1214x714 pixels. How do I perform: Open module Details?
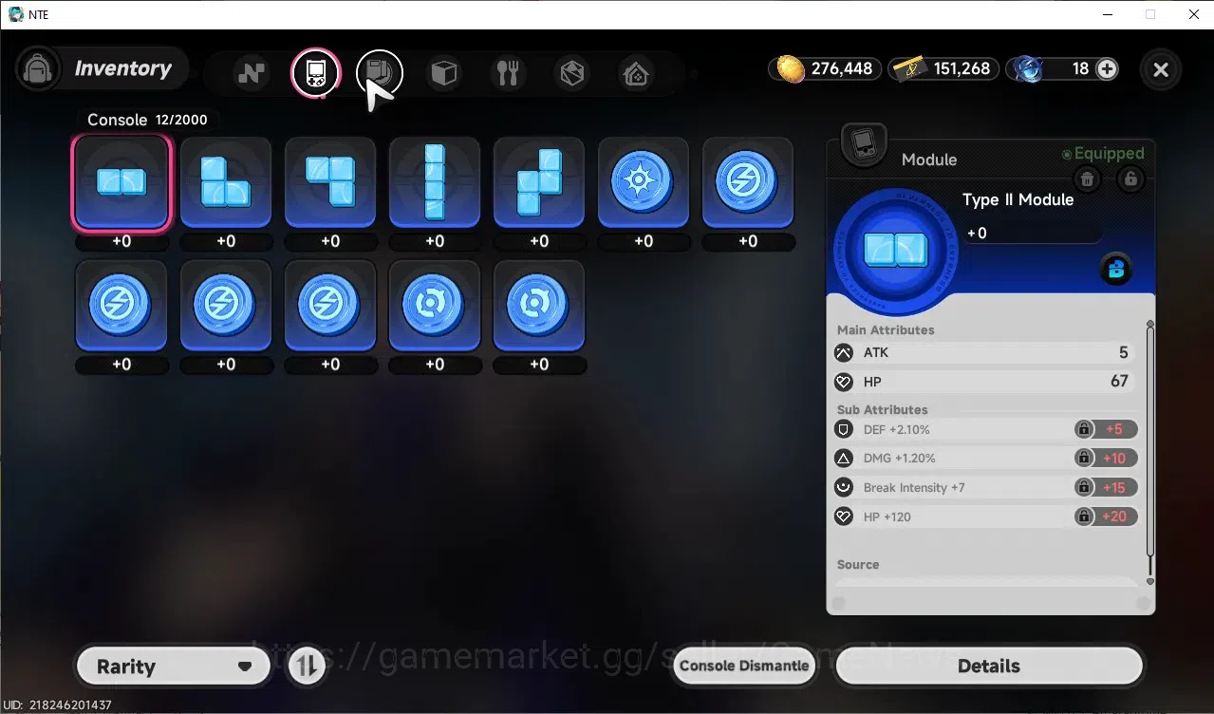click(x=988, y=667)
